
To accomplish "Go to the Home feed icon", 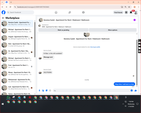I will click(56, 12).
